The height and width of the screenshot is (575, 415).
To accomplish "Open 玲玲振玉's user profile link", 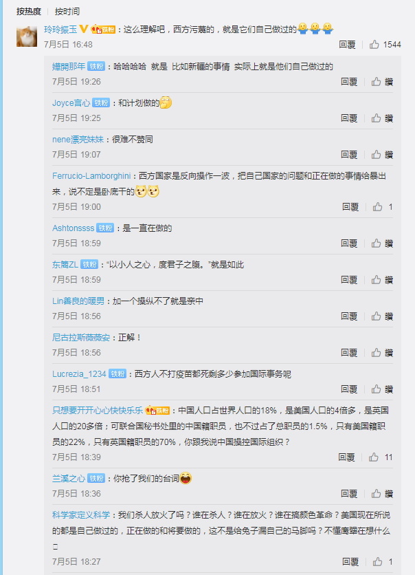I will pyautogui.click(x=60, y=30).
